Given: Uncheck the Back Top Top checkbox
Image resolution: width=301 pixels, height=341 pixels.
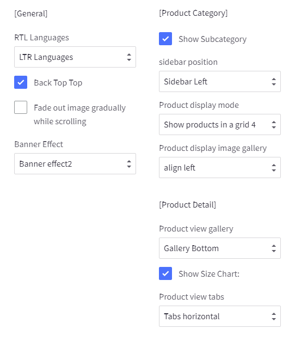Looking at the screenshot, I should click(x=21, y=82).
